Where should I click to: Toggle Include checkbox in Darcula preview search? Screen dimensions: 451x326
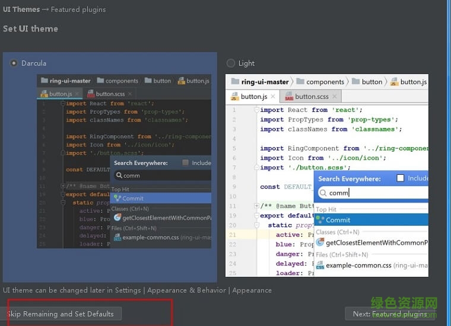tap(186, 162)
